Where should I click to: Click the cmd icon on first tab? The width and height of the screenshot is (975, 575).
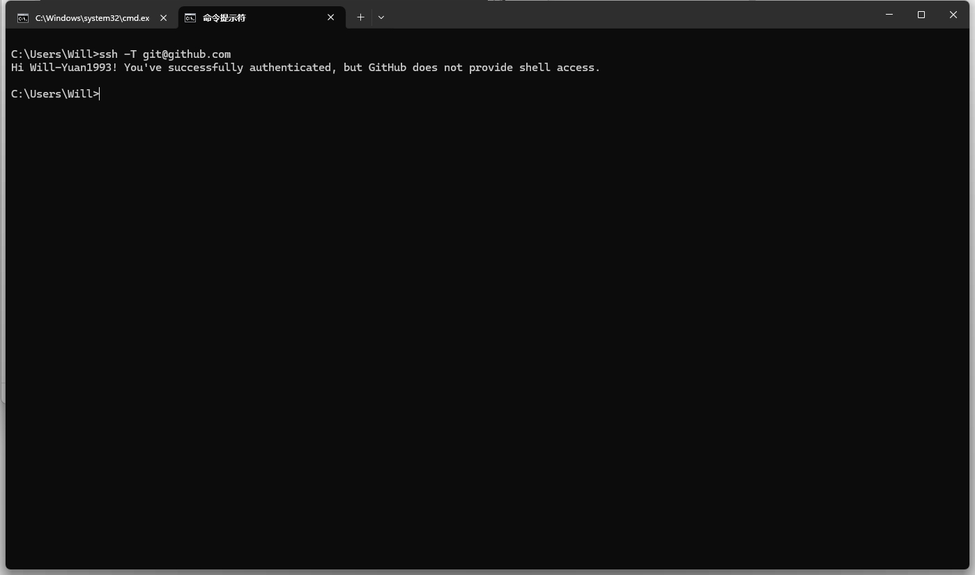point(23,18)
